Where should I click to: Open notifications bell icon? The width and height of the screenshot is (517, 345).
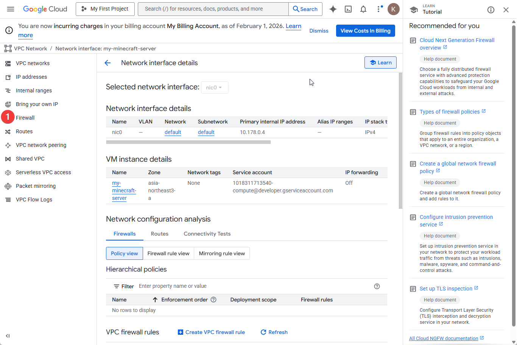pyautogui.click(x=363, y=9)
